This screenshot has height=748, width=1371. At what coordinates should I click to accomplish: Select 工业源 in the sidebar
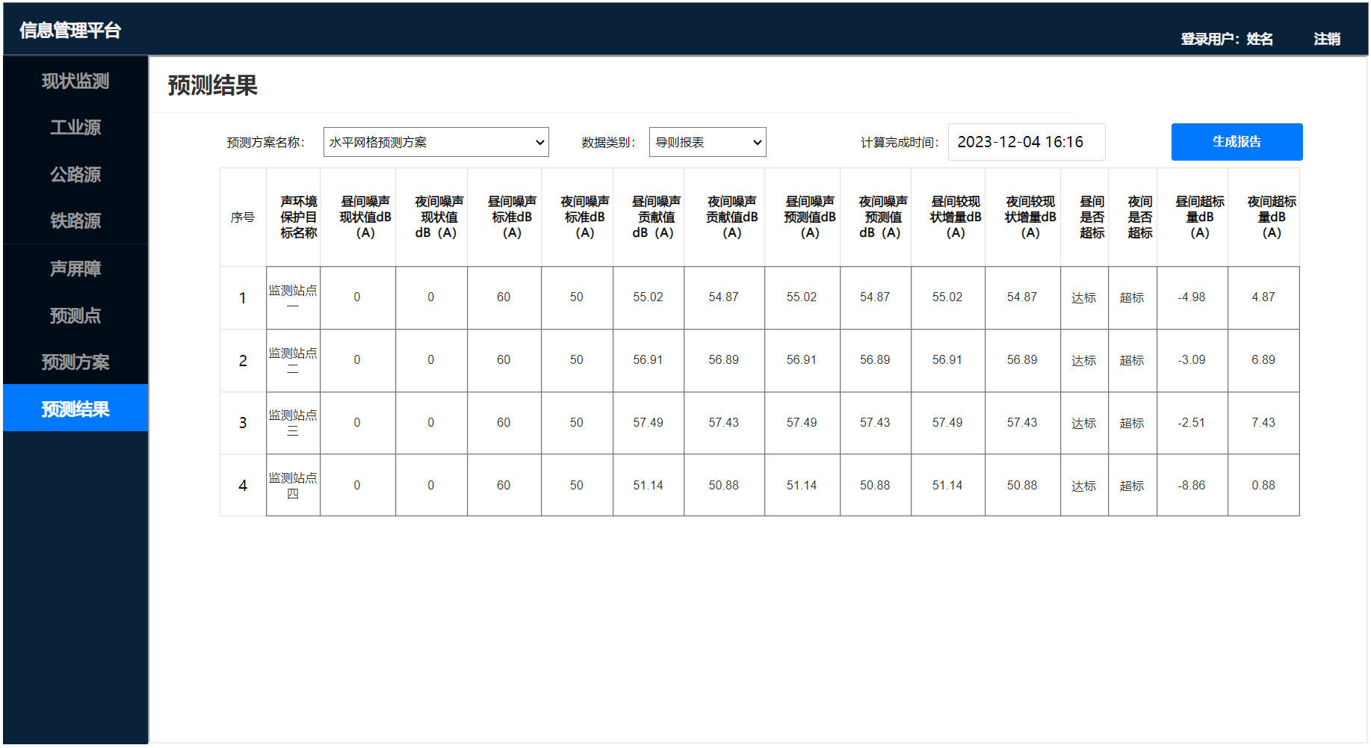coord(75,128)
